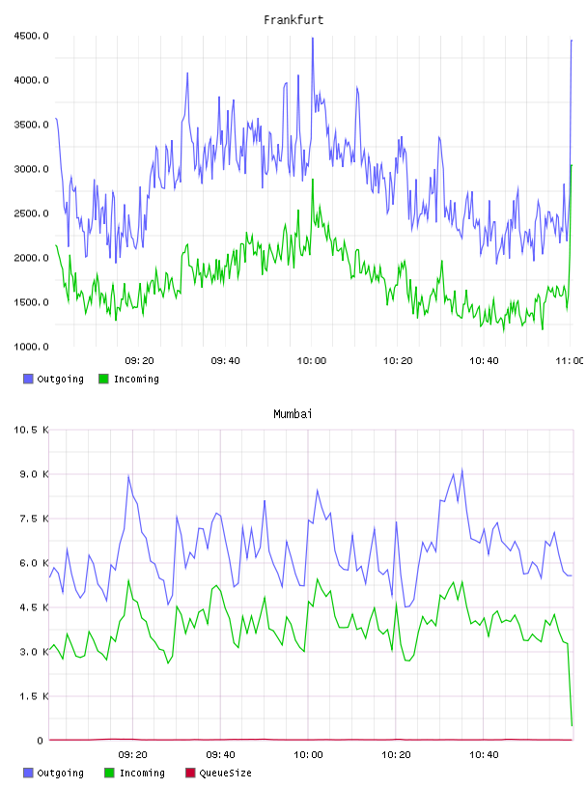Screen dimensions: 587x788
Task: Click the 10:00 time label in Frankfurt chart
Action: [312, 360]
